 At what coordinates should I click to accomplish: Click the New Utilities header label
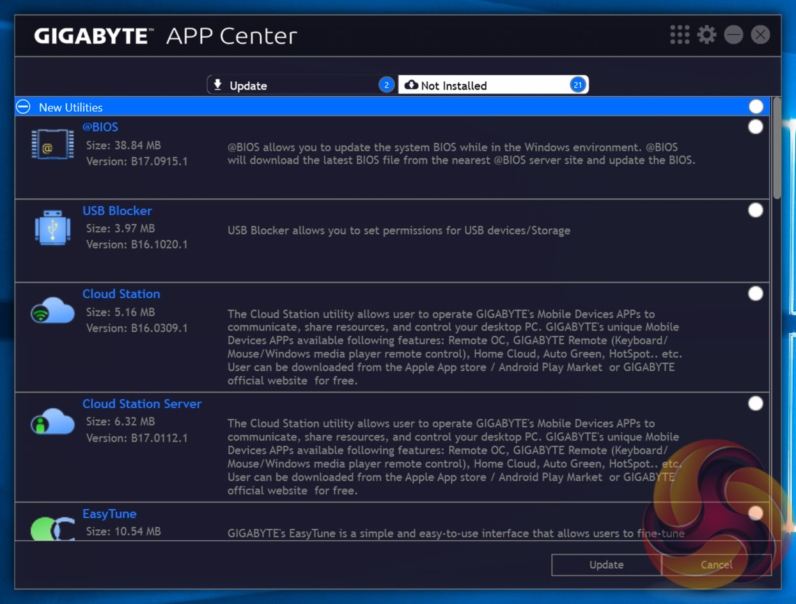(70, 107)
